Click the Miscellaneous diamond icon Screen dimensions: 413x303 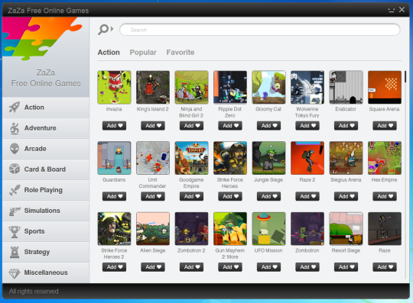(15, 272)
